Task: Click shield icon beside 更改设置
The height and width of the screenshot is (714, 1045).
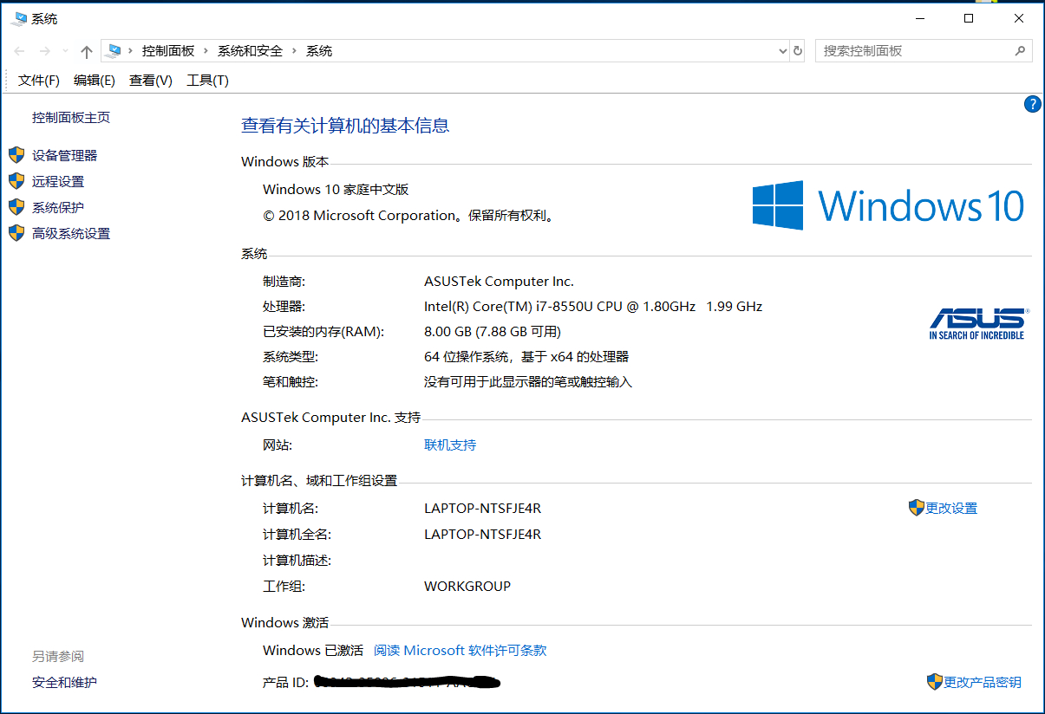Action: tap(916, 508)
